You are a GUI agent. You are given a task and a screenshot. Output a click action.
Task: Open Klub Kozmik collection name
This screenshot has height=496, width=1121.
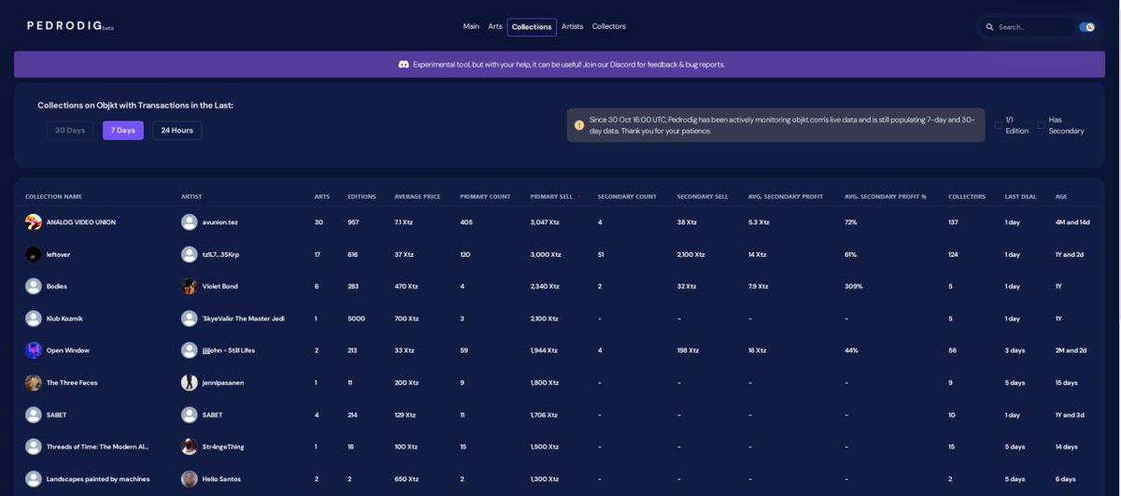tap(64, 319)
